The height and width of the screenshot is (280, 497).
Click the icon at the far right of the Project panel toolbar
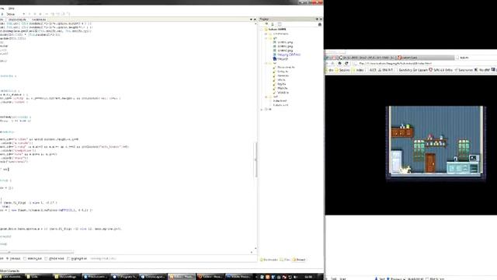tap(319, 24)
